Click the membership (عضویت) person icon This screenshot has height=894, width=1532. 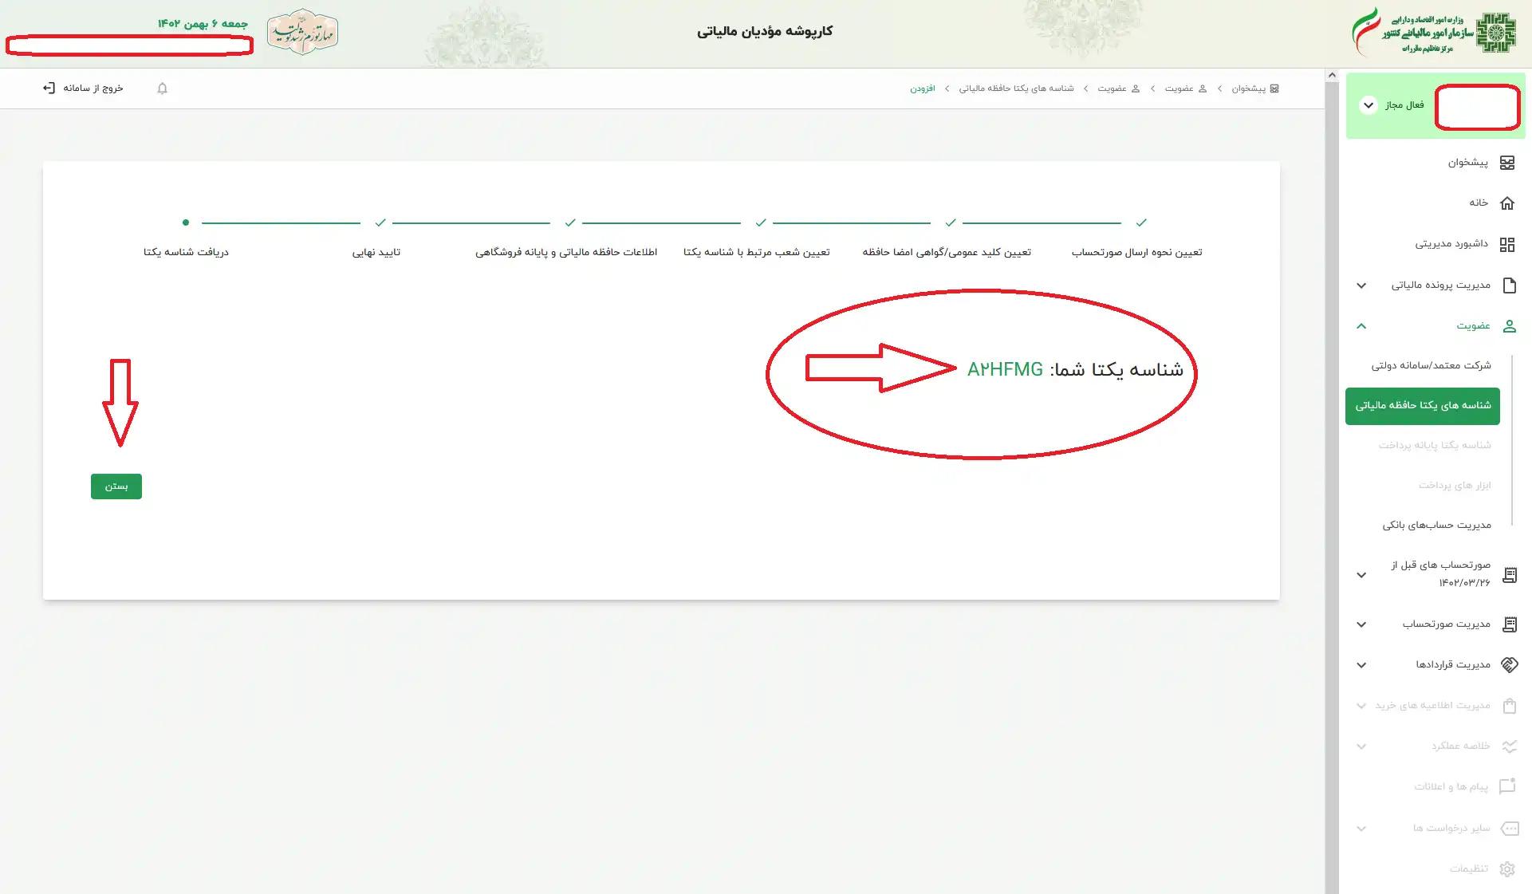[1508, 326]
